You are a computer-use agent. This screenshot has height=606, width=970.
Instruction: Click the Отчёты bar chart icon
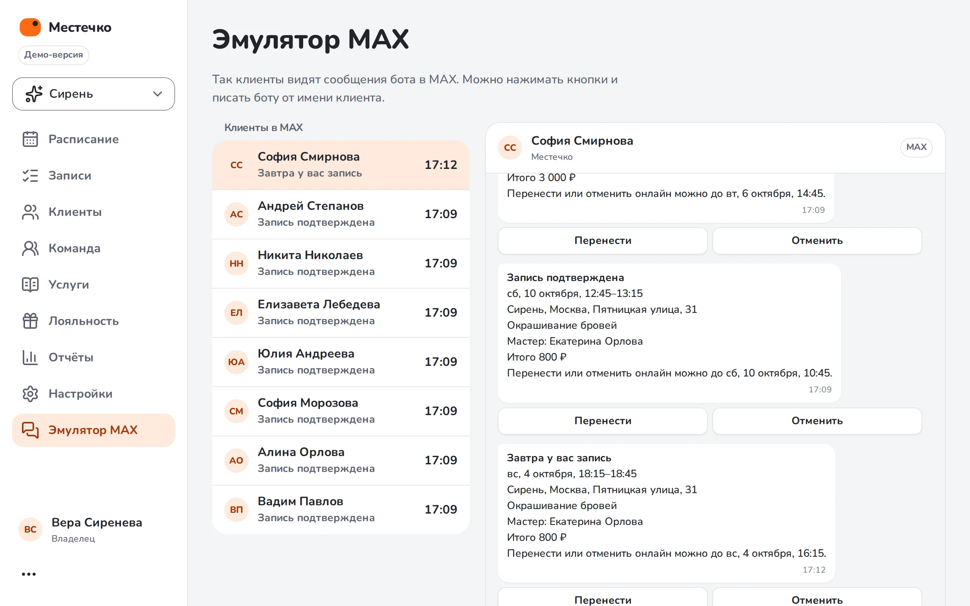point(30,357)
